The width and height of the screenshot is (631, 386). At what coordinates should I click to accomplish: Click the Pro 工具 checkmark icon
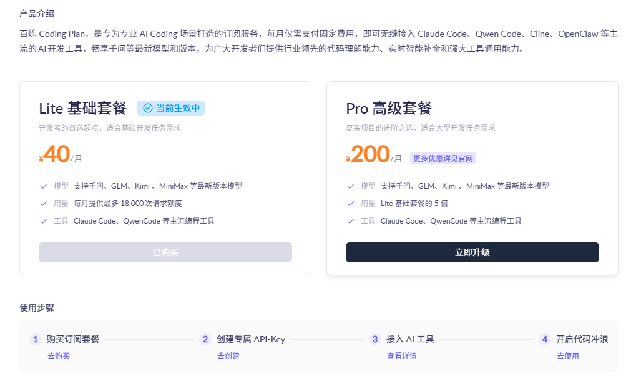tap(351, 221)
